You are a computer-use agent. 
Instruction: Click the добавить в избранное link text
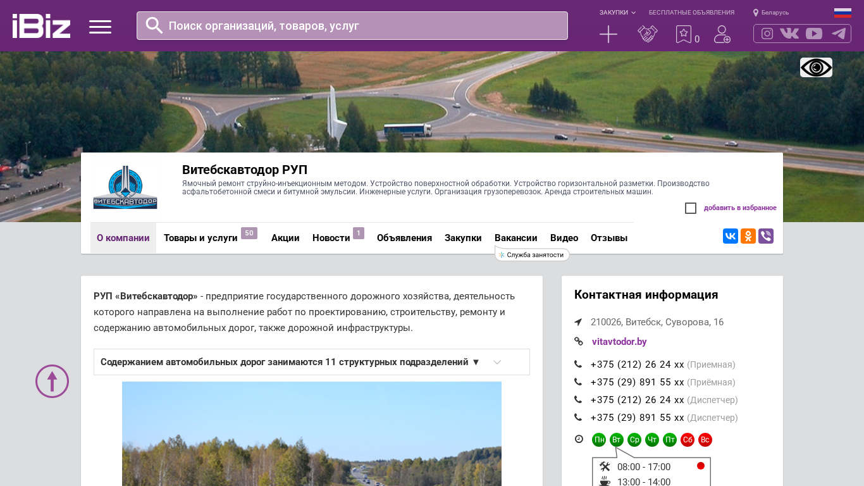(740, 208)
